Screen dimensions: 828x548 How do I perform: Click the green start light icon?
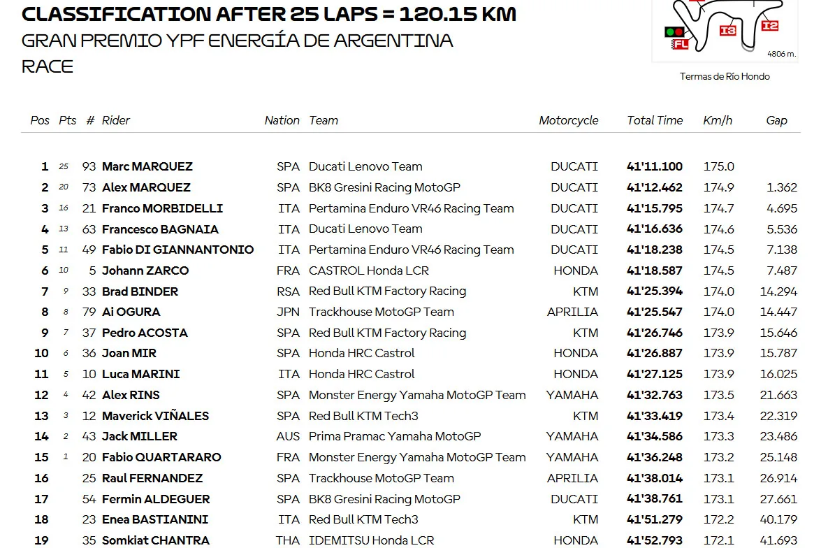[670, 31]
